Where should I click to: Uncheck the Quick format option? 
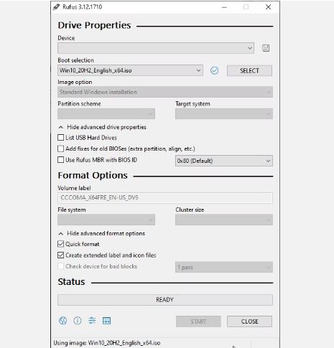point(61,244)
